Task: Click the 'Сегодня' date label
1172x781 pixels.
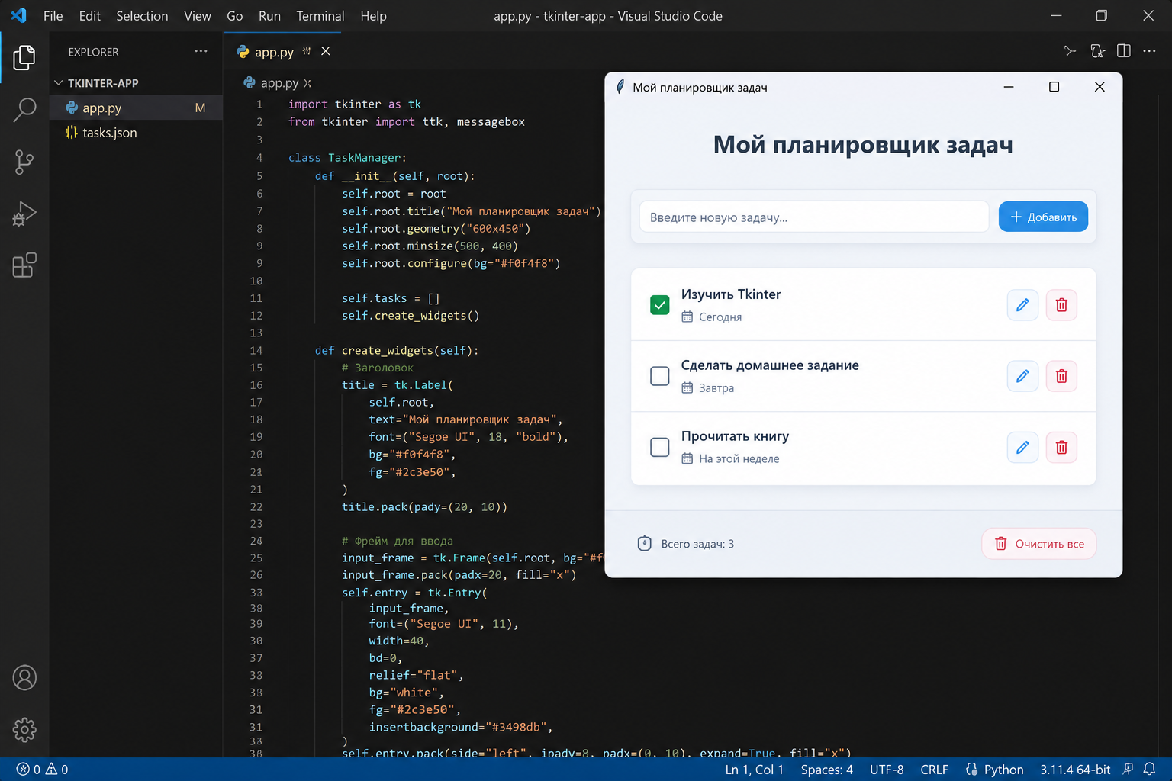Action: click(720, 317)
